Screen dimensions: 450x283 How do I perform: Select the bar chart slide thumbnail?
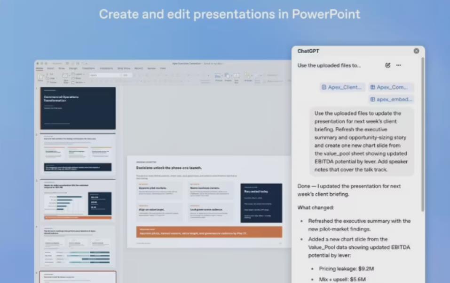[x=78, y=200]
